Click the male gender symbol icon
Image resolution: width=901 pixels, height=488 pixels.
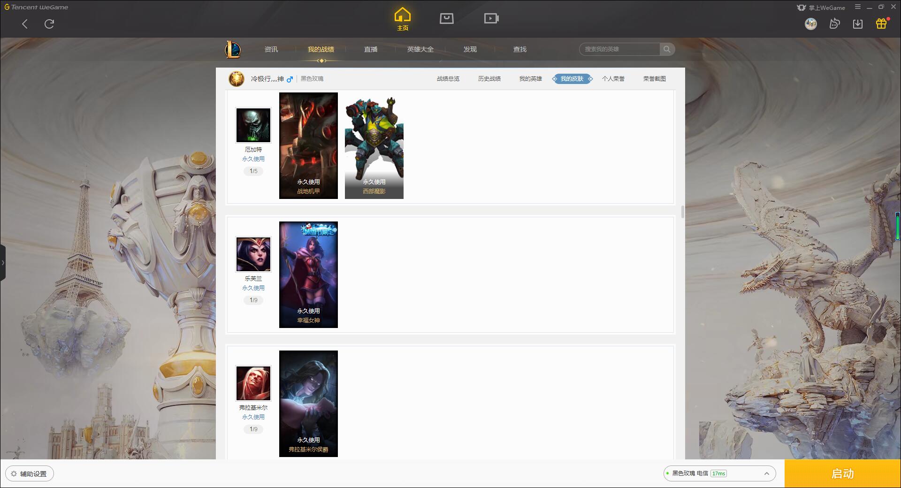290,79
